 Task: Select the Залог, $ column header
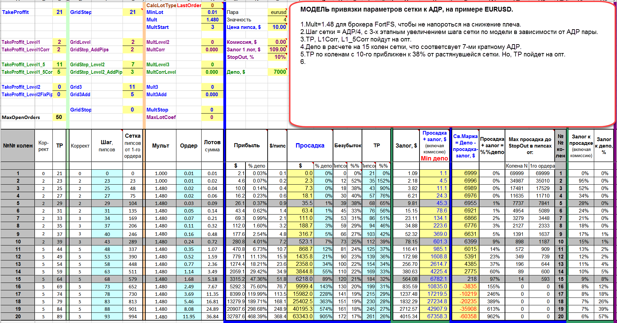point(406,146)
